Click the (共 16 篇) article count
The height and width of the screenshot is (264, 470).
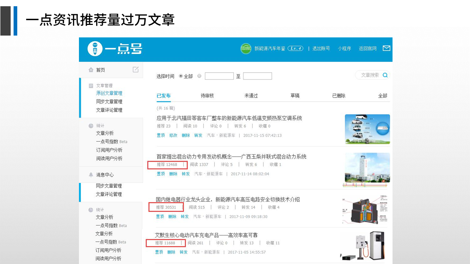[166, 108]
